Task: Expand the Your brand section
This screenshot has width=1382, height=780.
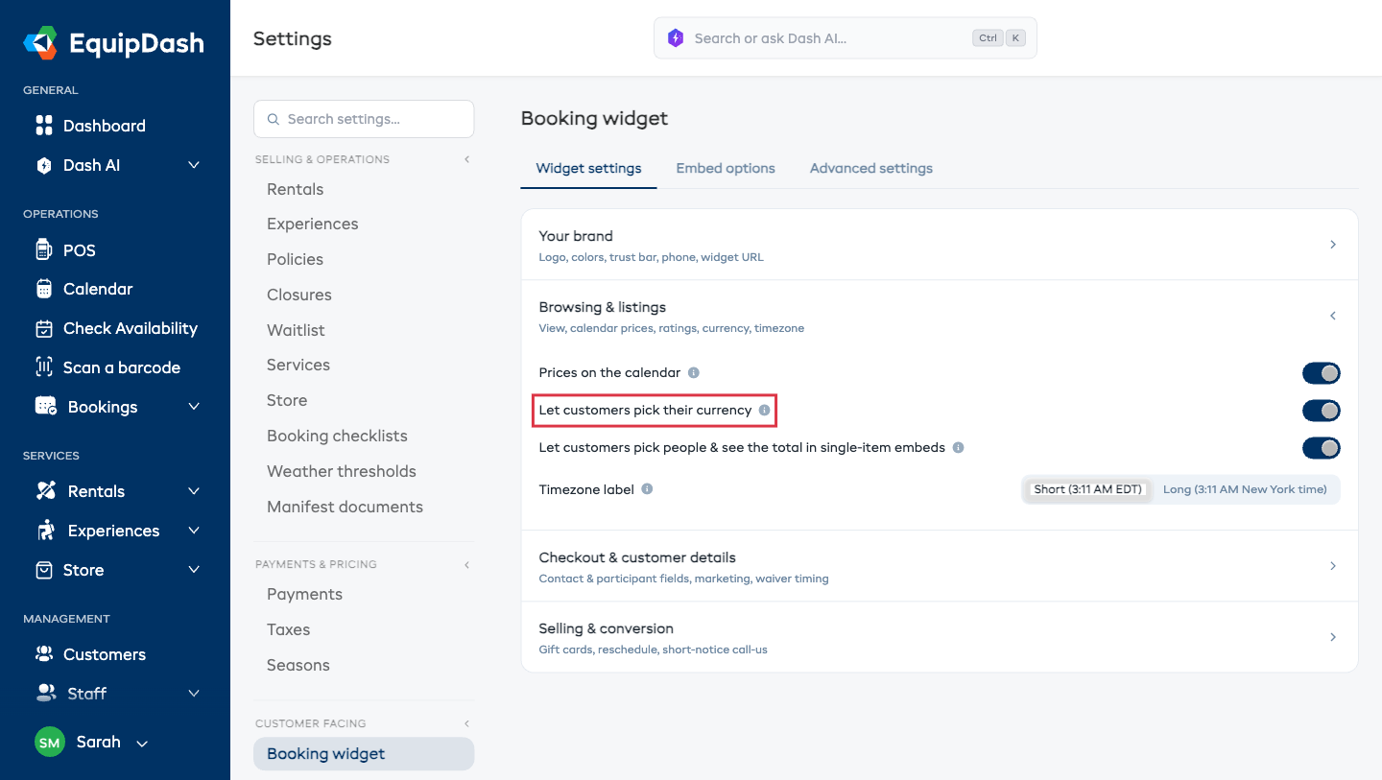Action: coord(940,245)
